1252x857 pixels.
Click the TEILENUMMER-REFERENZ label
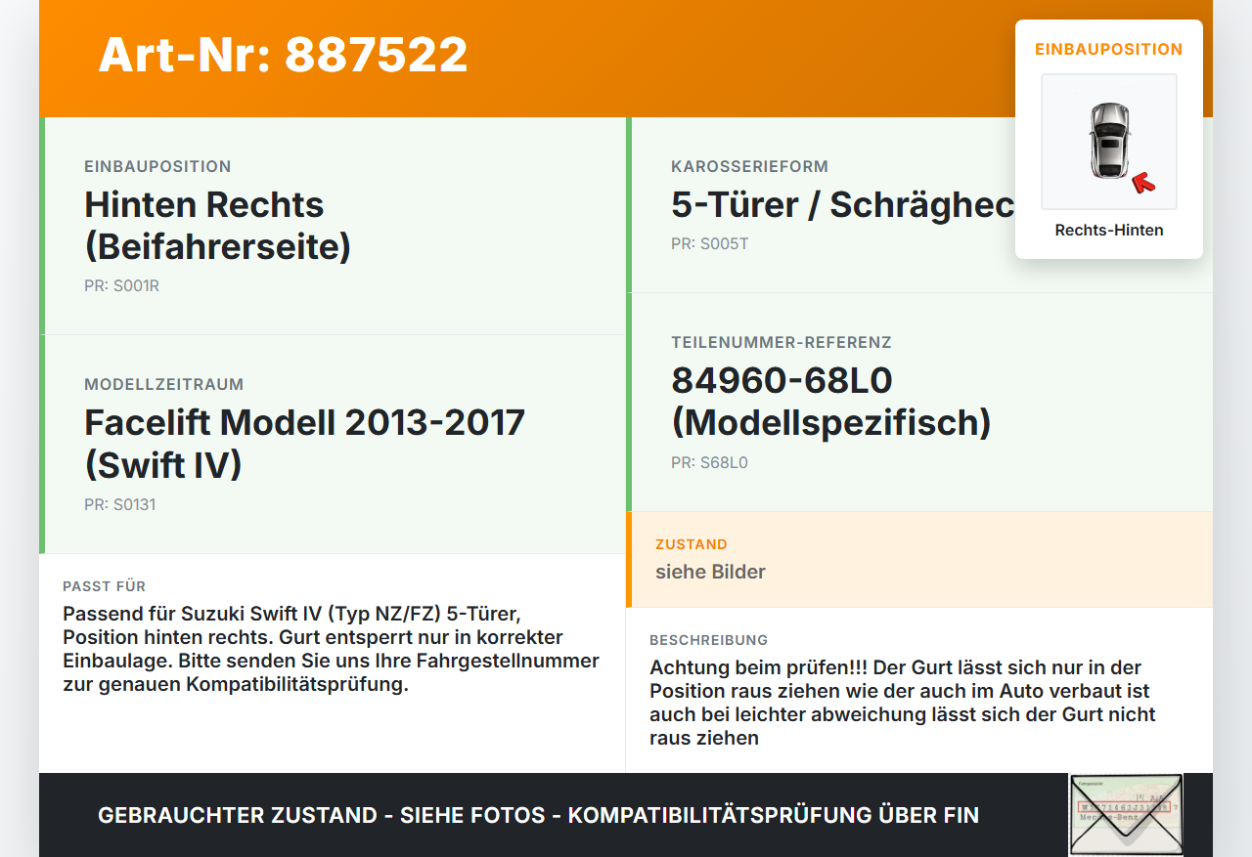[x=782, y=343]
